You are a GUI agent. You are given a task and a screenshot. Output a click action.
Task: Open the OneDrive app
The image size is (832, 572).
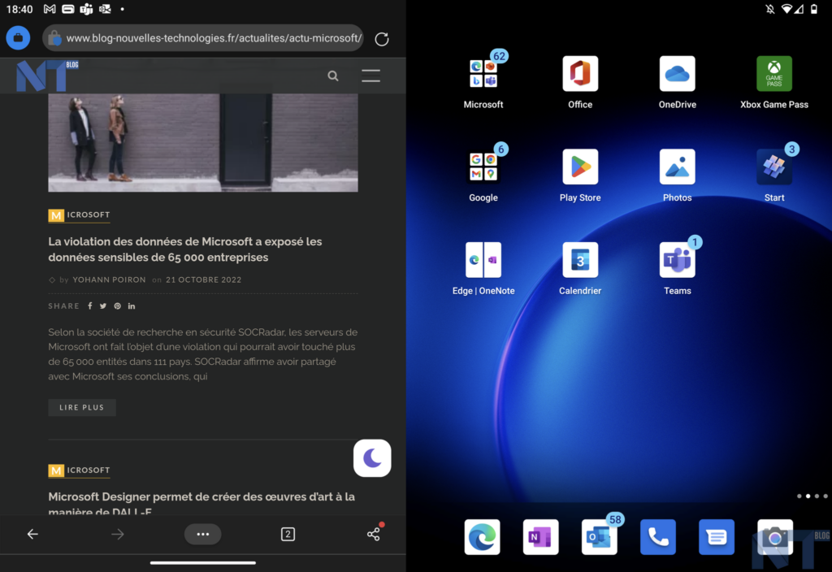click(x=677, y=74)
